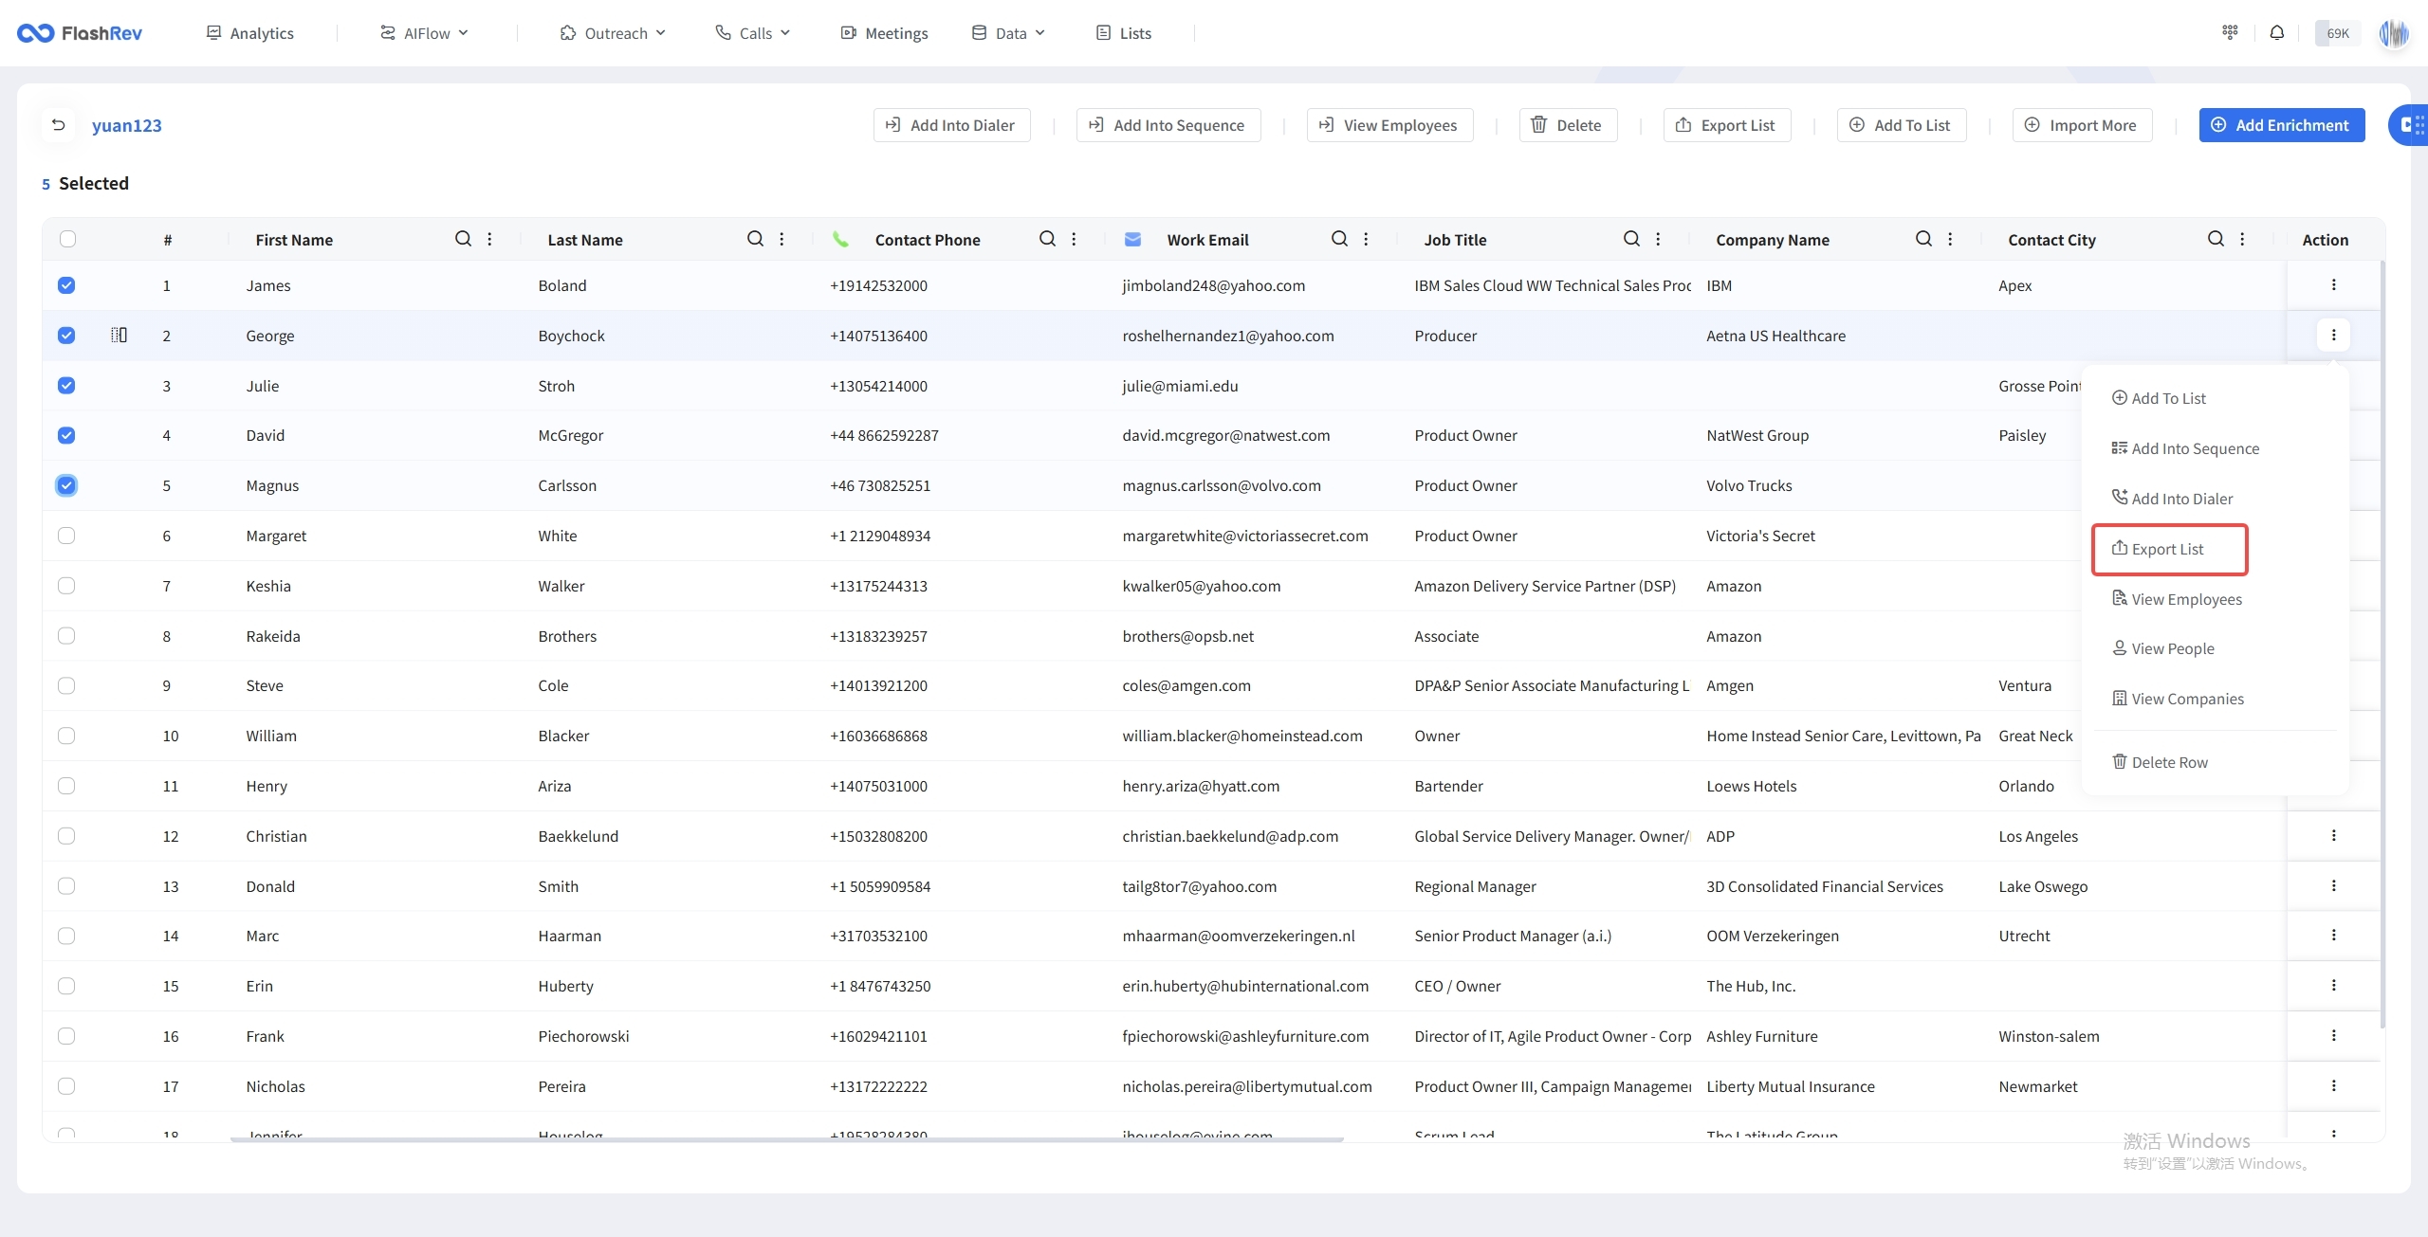Click the FlashRev logo

pyautogui.click(x=80, y=33)
